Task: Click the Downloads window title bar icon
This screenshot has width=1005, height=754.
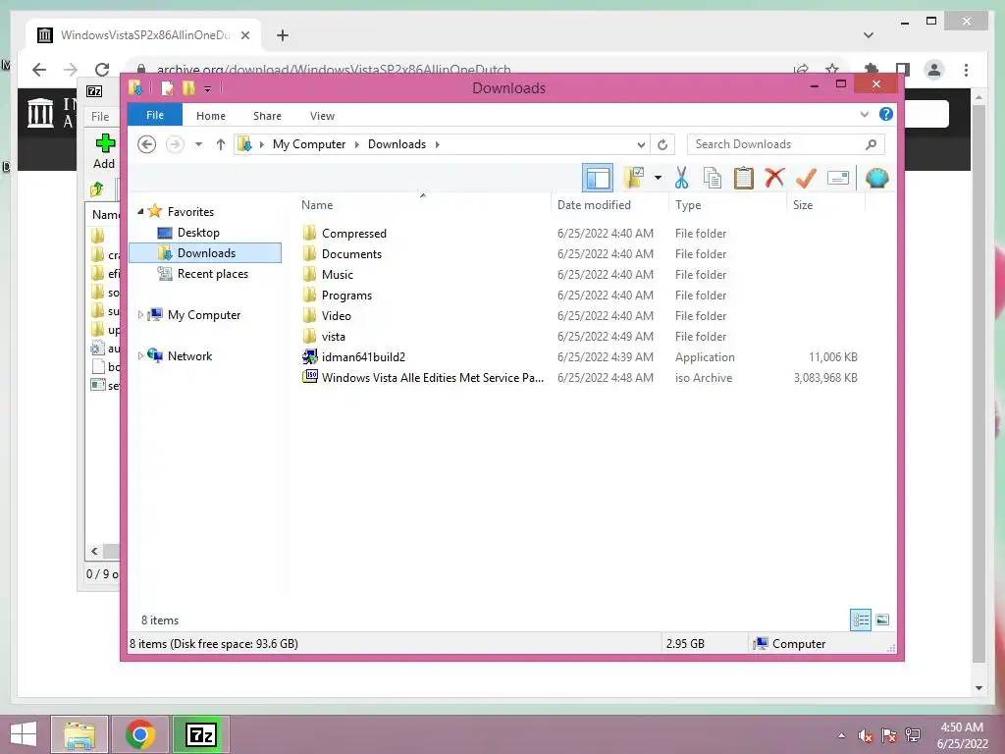Action: (135, 87)
